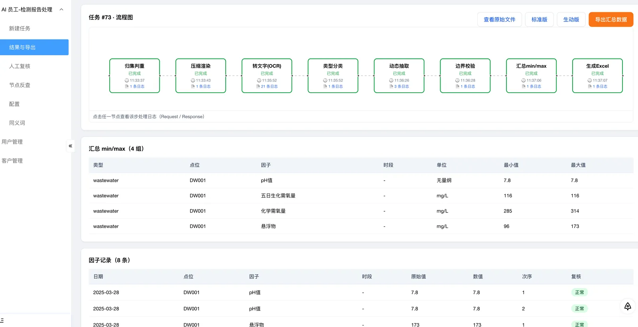This screenshot has height=327, width=638.
Task: Click 正常 tag in 次序 1 pH值 row
Action: click(x=579, y=292)
